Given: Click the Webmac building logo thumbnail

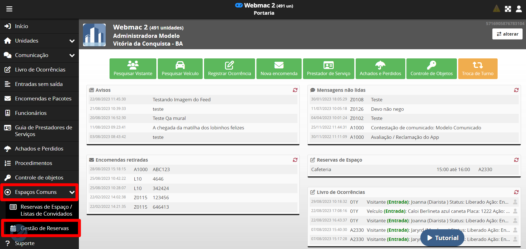Looking at the screenshot, I should 94,35.
